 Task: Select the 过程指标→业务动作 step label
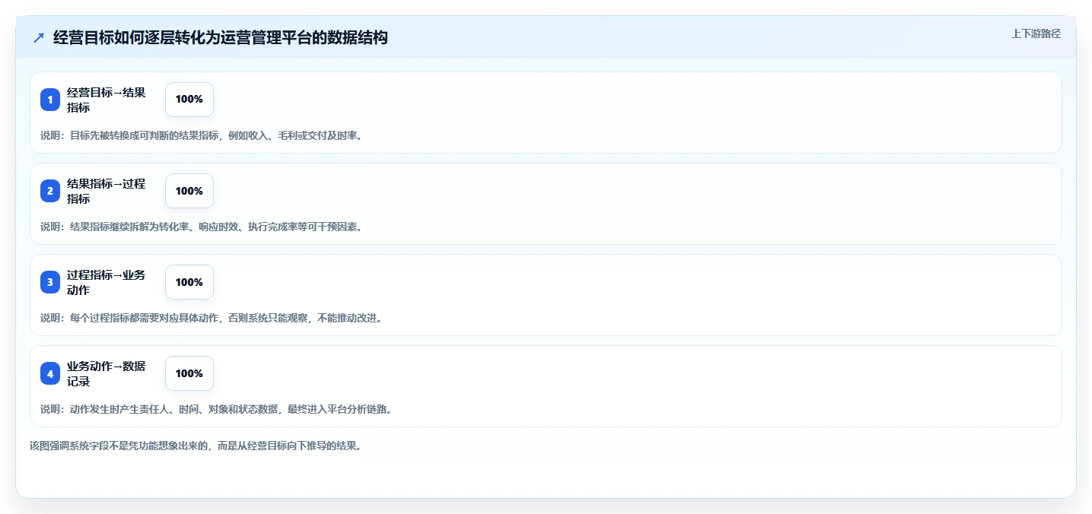[107, 282]
